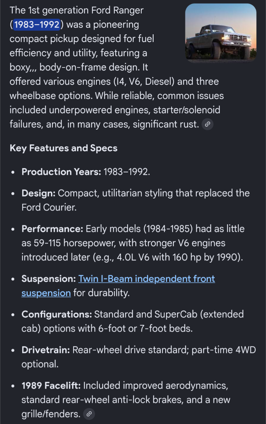Click the bold "1989 Facelift:" label
Screen dimensions: 266x424
point(51,385)
